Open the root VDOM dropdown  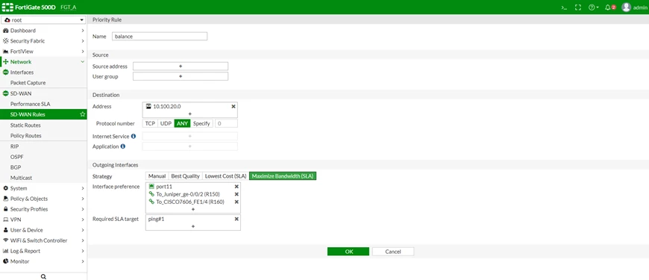(x=43, y=20)
